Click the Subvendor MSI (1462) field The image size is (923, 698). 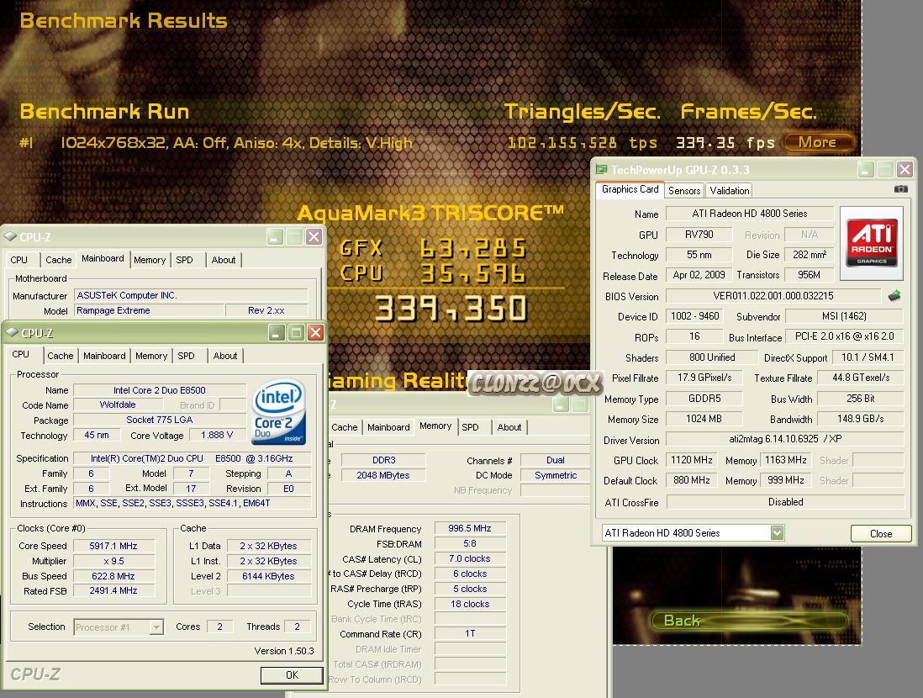click(844, 316)
